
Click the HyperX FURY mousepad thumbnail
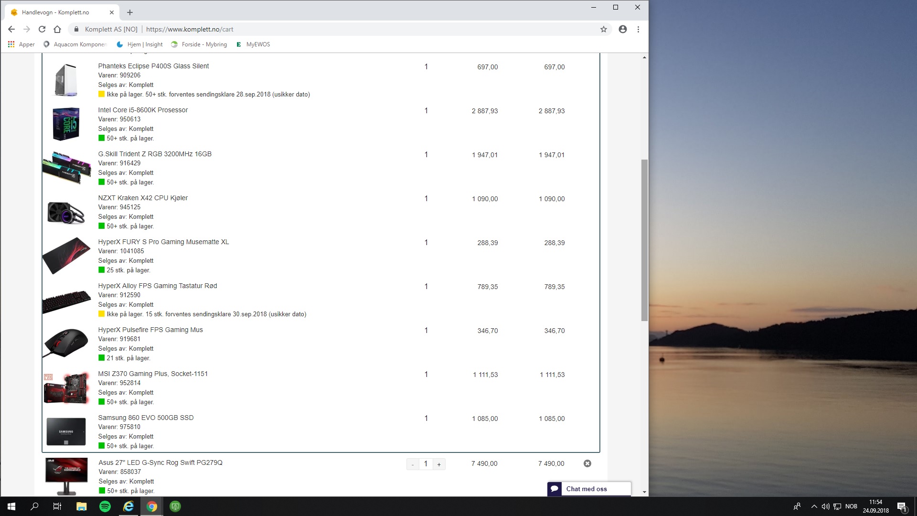[x=66, y=256]
